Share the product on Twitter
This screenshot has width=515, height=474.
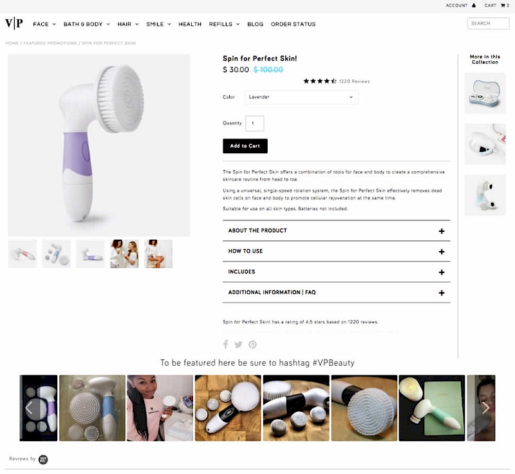(x=238, y=345)
